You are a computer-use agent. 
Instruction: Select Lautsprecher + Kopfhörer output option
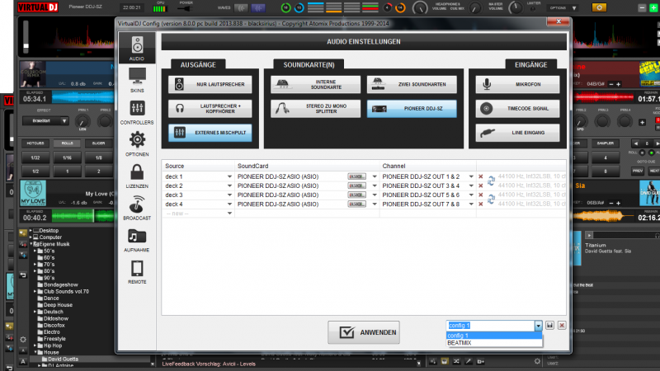click(x=210, y=109)
